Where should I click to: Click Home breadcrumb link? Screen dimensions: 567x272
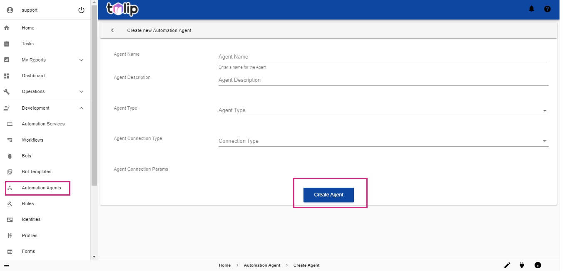(x=225, y=265)
